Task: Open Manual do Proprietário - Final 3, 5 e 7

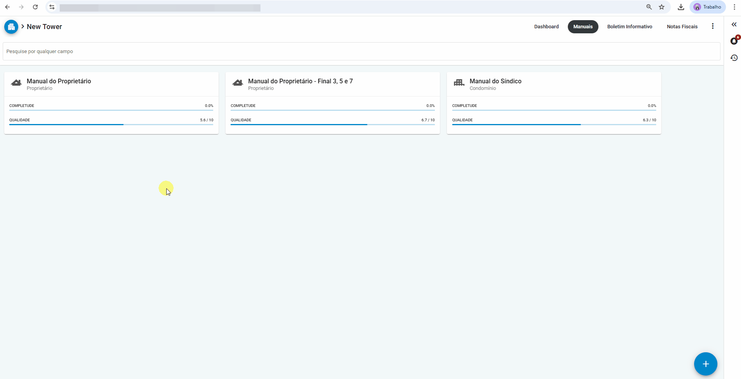Action: coord(300,81)
